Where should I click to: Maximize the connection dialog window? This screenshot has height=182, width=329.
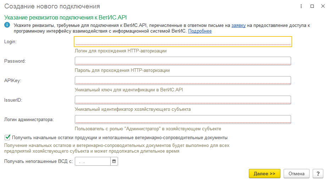pos(312,6)
